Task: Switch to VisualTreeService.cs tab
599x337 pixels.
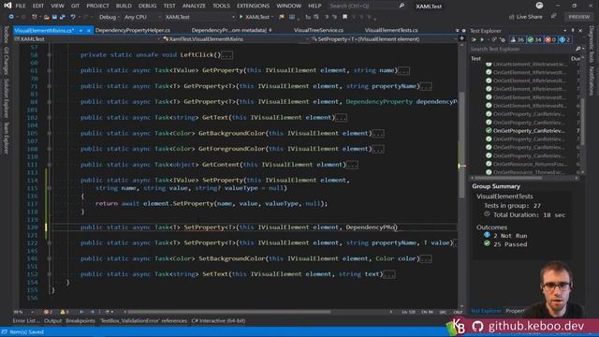Action: [x=318, y=30]
